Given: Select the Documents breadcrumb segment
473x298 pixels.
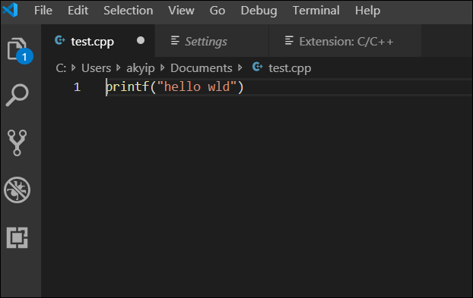Looking at the screenshot, I should 202,68.
